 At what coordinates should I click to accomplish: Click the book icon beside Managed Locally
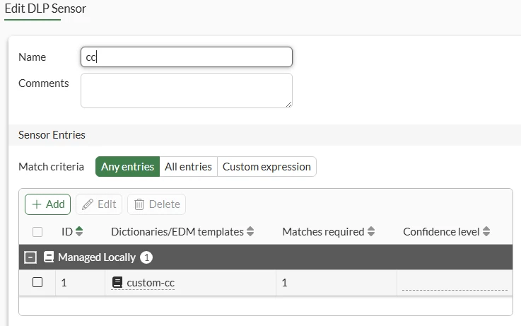49,257
